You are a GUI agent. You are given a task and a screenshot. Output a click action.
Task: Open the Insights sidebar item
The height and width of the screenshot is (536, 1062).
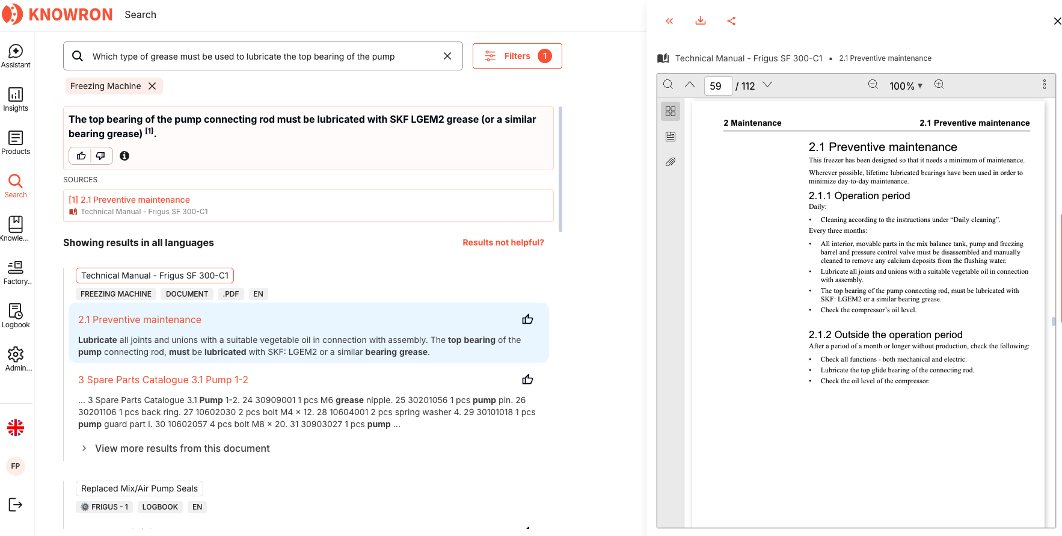[x=16, y=99]
